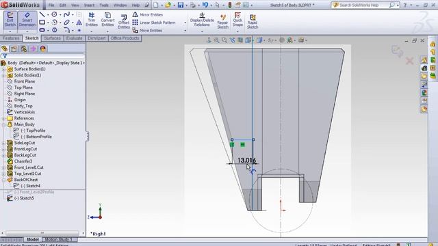Viewport: 438px width, 246px height.
Task: Click the Search SolidWorks Help field
Action: point(363,5)
